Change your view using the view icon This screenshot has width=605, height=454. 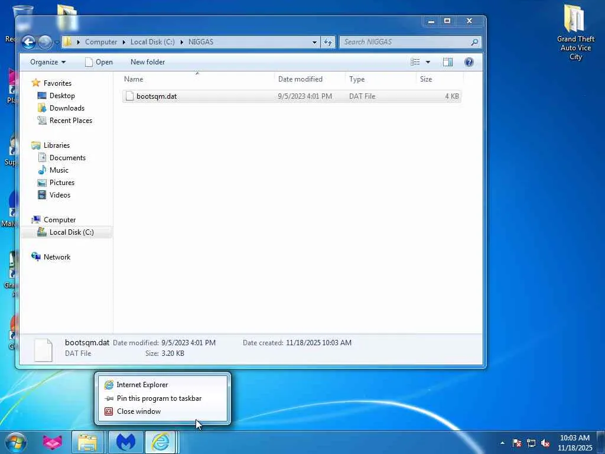pyautogui.click(x=415, y=61)
